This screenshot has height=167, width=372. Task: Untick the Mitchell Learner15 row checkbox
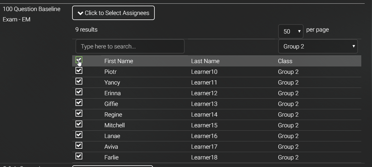[x=79, y=124]
